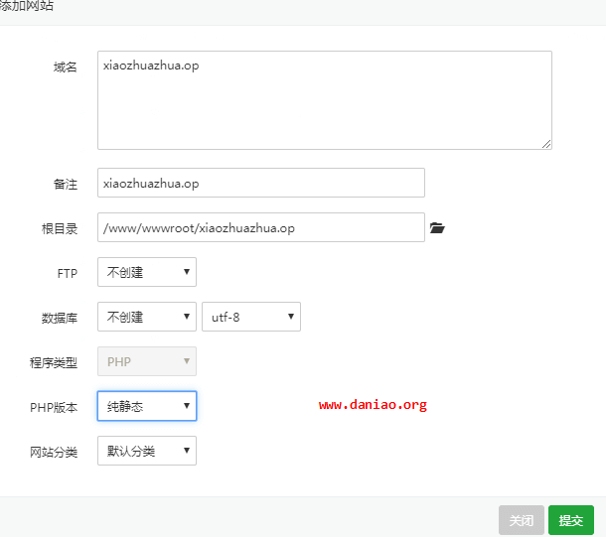The height and width of the screenshot is (537, 606).
Task: Focus the 域名 domain name text area
Action: point(325,100)
